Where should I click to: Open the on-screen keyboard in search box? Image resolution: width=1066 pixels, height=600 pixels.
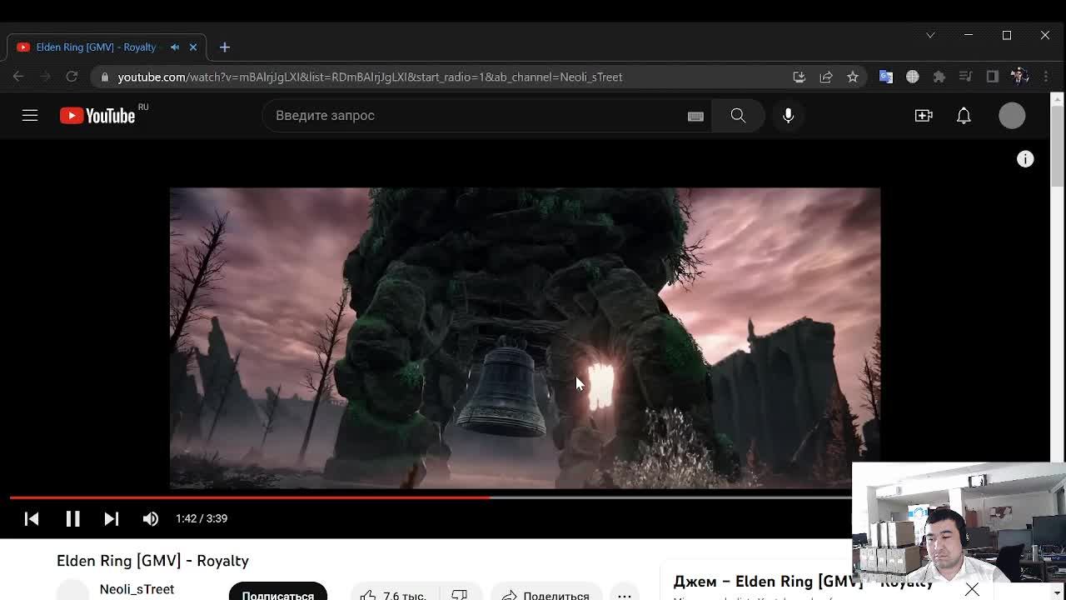coord(695,116)
